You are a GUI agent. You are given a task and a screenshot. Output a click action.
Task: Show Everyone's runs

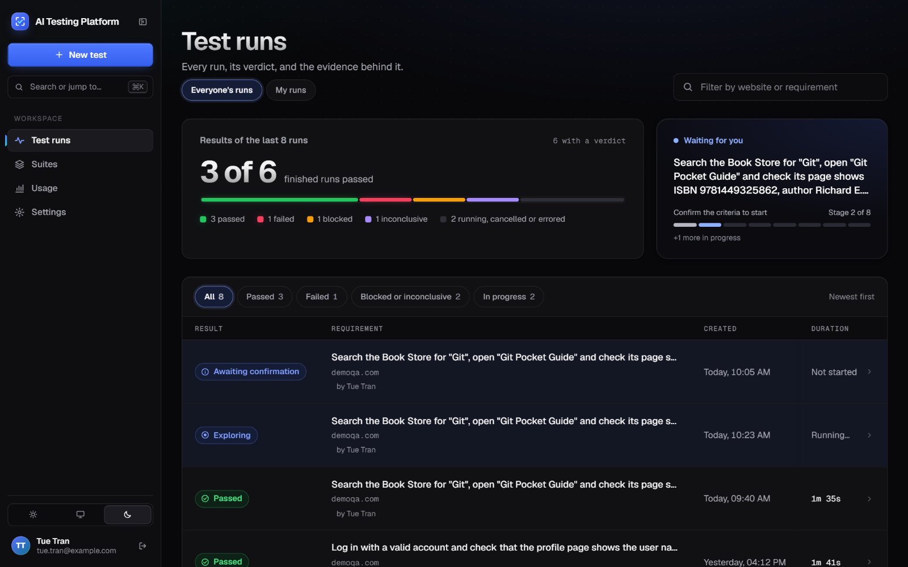(222, 90)
